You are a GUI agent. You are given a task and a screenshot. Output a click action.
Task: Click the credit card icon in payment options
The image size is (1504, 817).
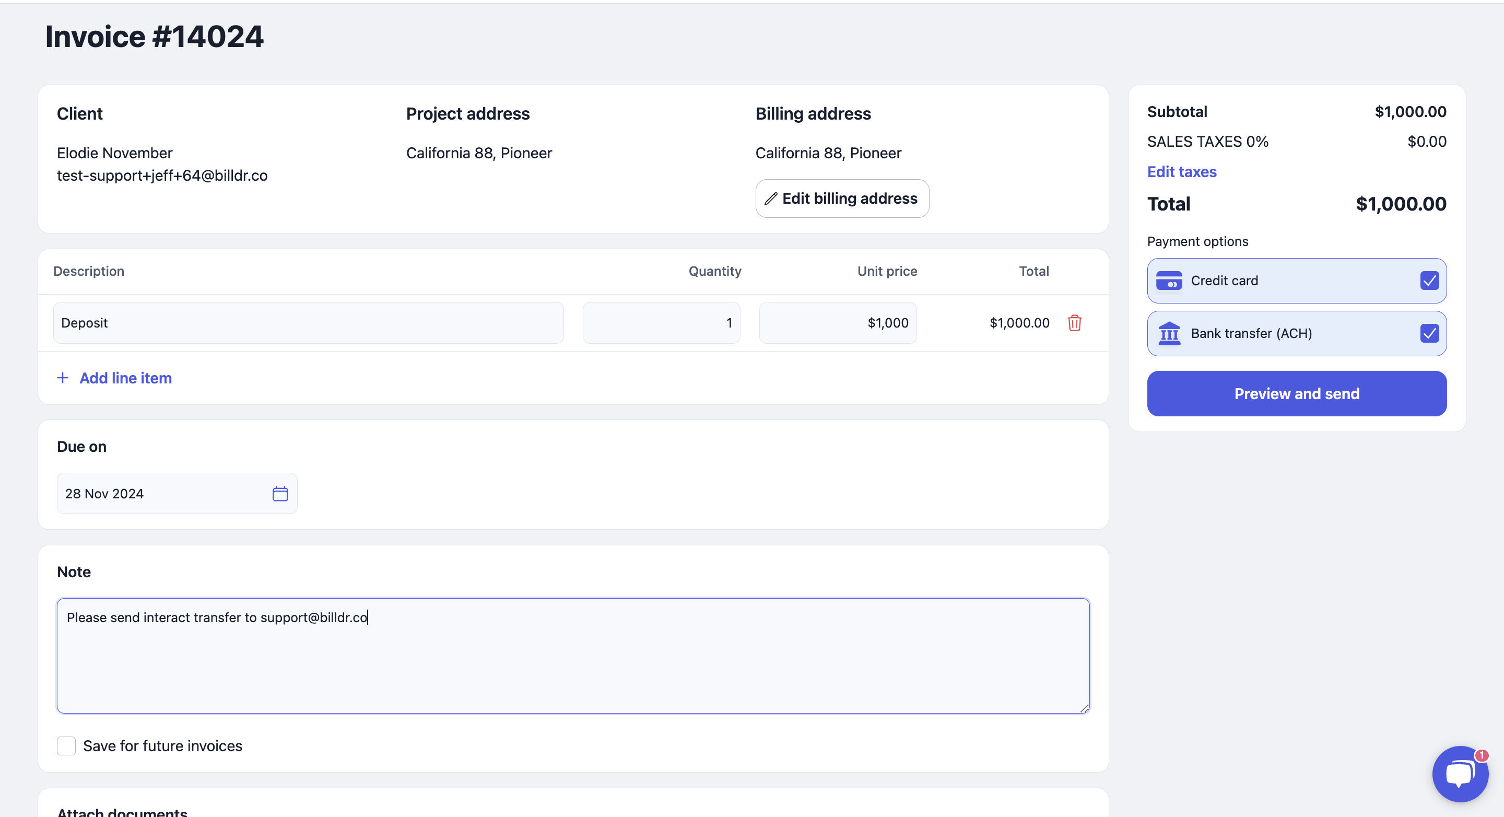click(1169, 281)
